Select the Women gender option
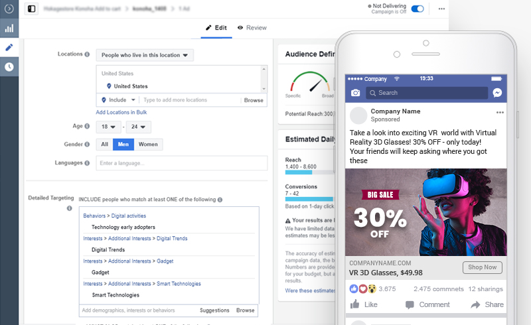Image resolution: width=531 pixels, height=325 pixels. [148, 144]
